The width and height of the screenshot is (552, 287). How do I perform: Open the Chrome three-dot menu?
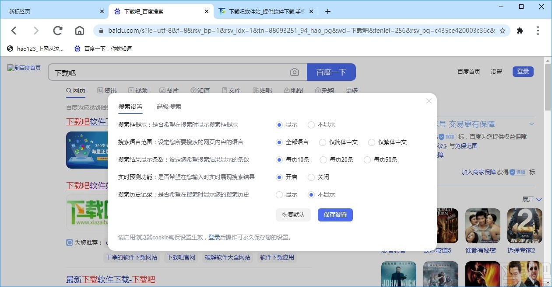point(538,31)
